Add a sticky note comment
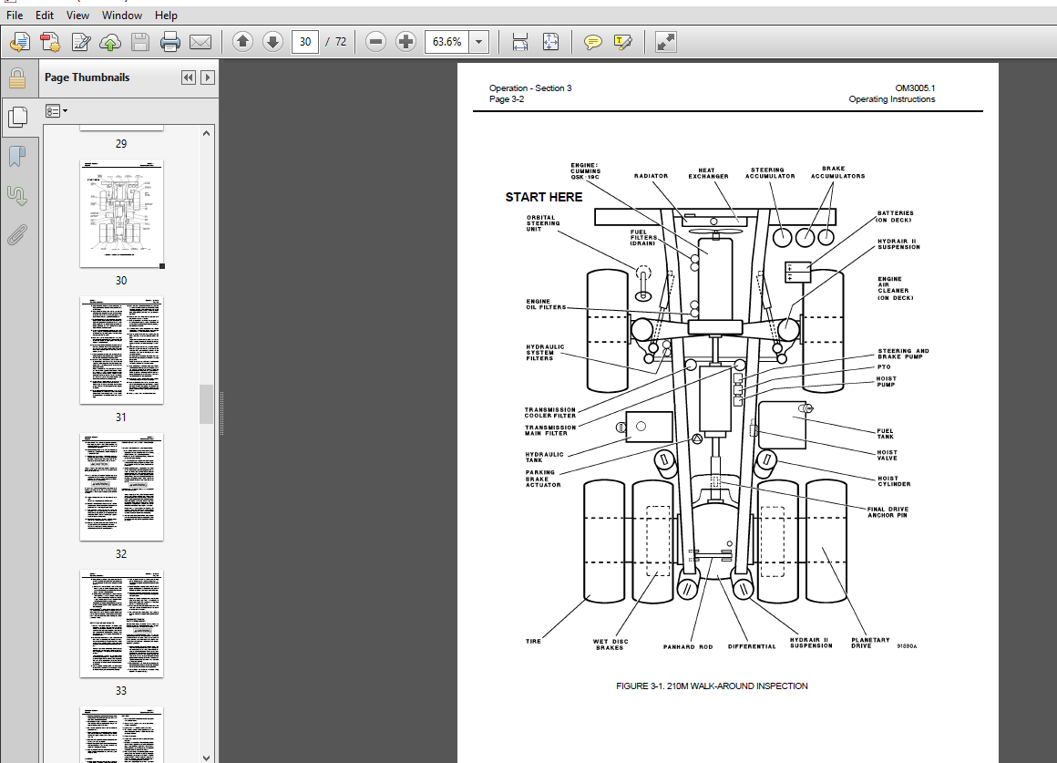Viewport: 1057px width, 763px height. 592,42
